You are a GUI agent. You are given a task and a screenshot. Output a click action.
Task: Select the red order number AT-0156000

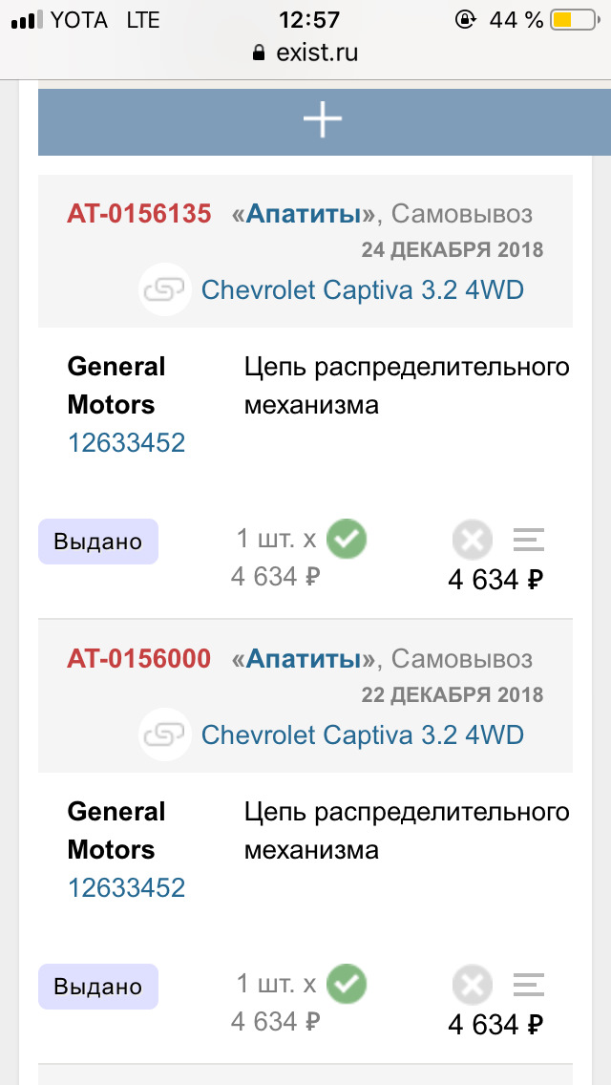138,659
